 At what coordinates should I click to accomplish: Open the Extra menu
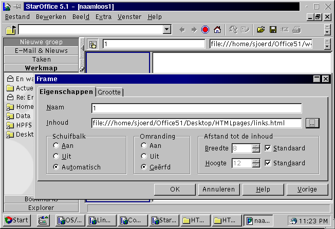[103, 17]
